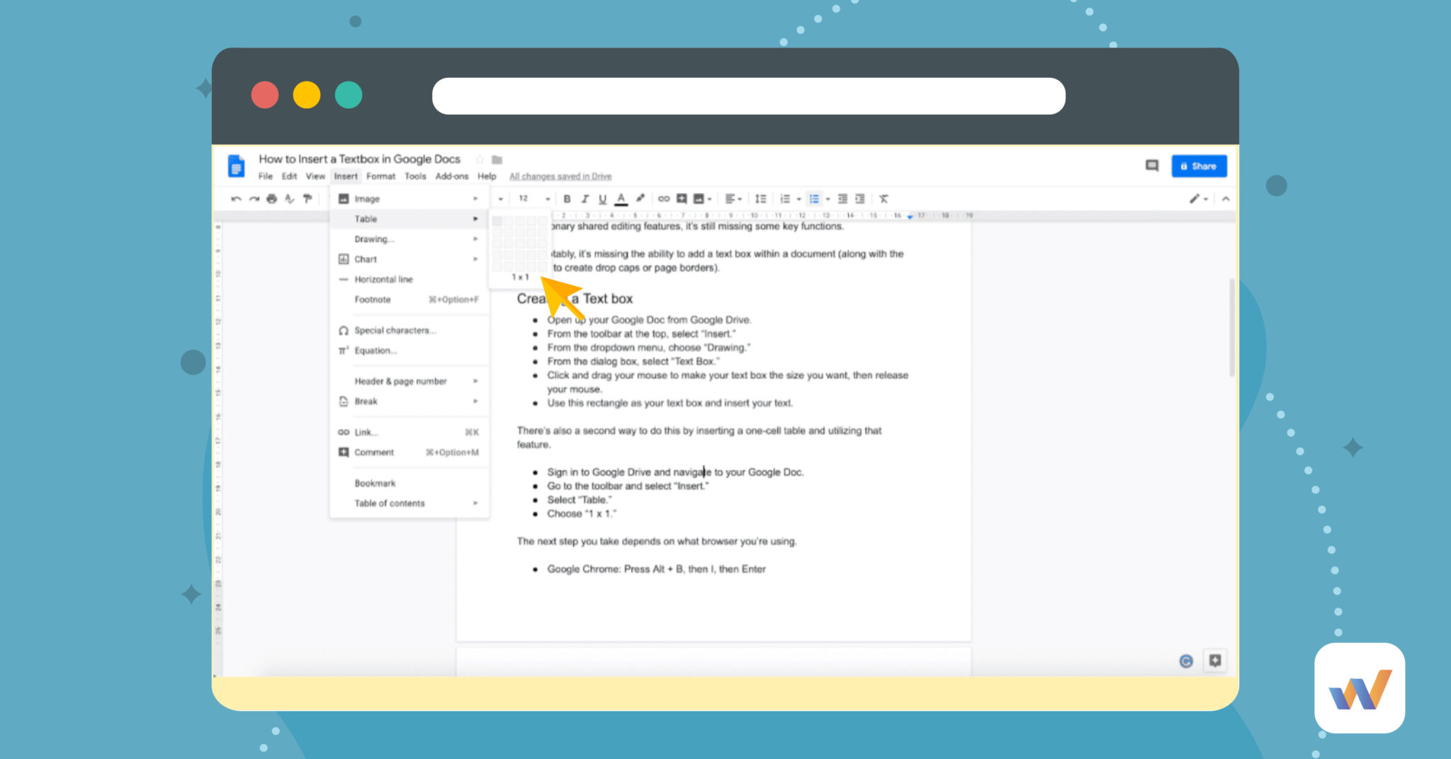Toggle bold formatting
Screen dimensions: 1451x759
[568, 199]
